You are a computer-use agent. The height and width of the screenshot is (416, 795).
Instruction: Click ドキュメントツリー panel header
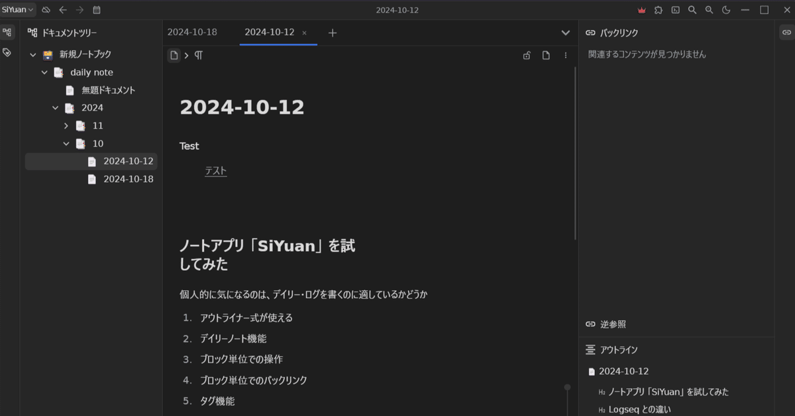[x=70, y=32]
